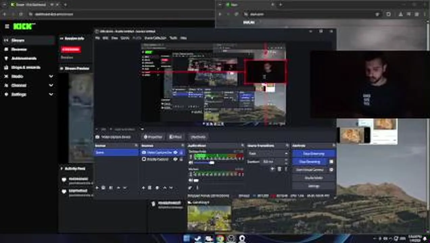Open the Stream page in Kick sidebar
430x243 pixels.
click(28, 40)
